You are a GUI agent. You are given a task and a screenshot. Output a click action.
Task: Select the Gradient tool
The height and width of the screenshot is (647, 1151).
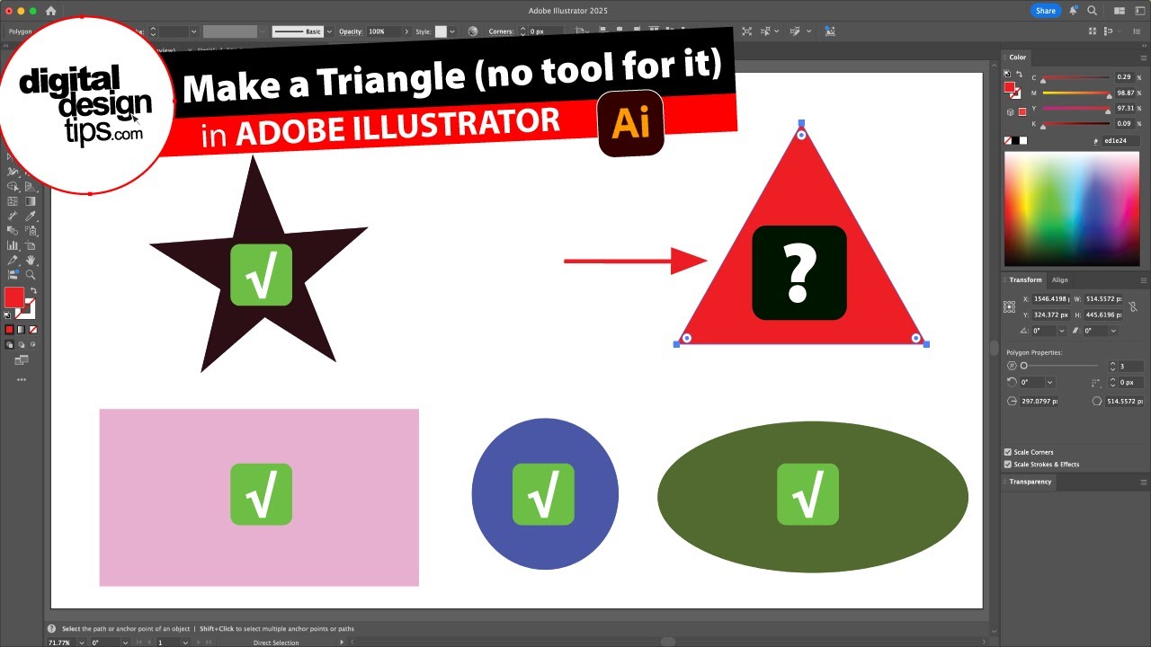(x=30, y=201)
